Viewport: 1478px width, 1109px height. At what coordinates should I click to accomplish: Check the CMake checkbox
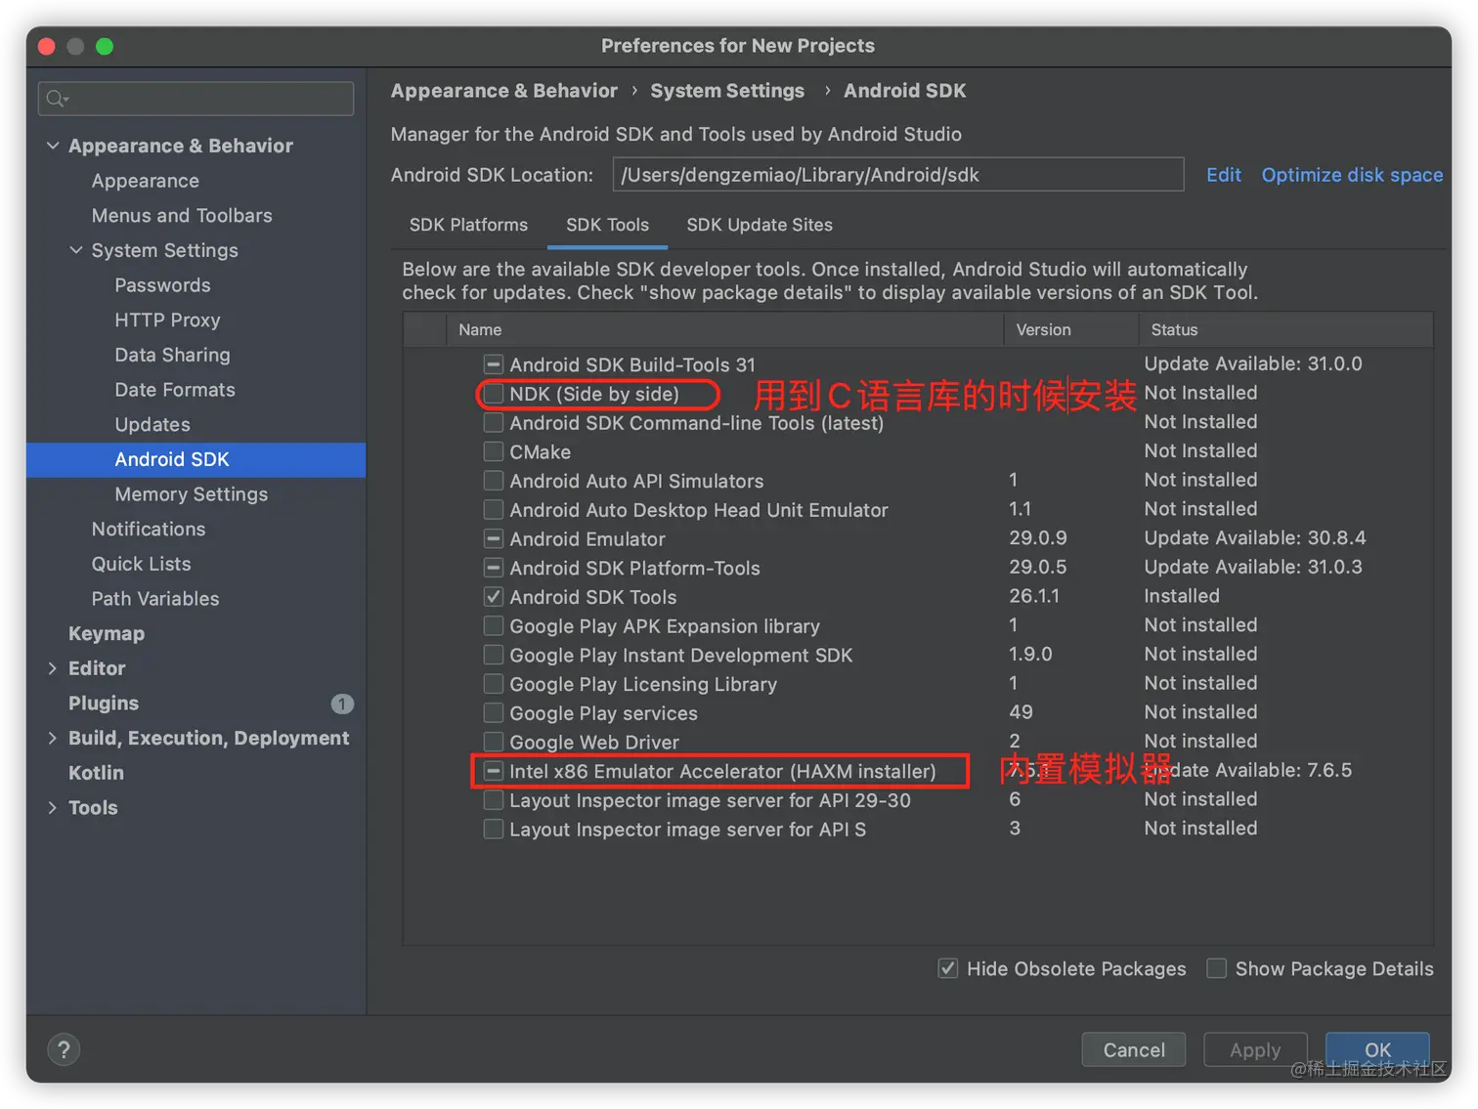click(x=494, y=451)
